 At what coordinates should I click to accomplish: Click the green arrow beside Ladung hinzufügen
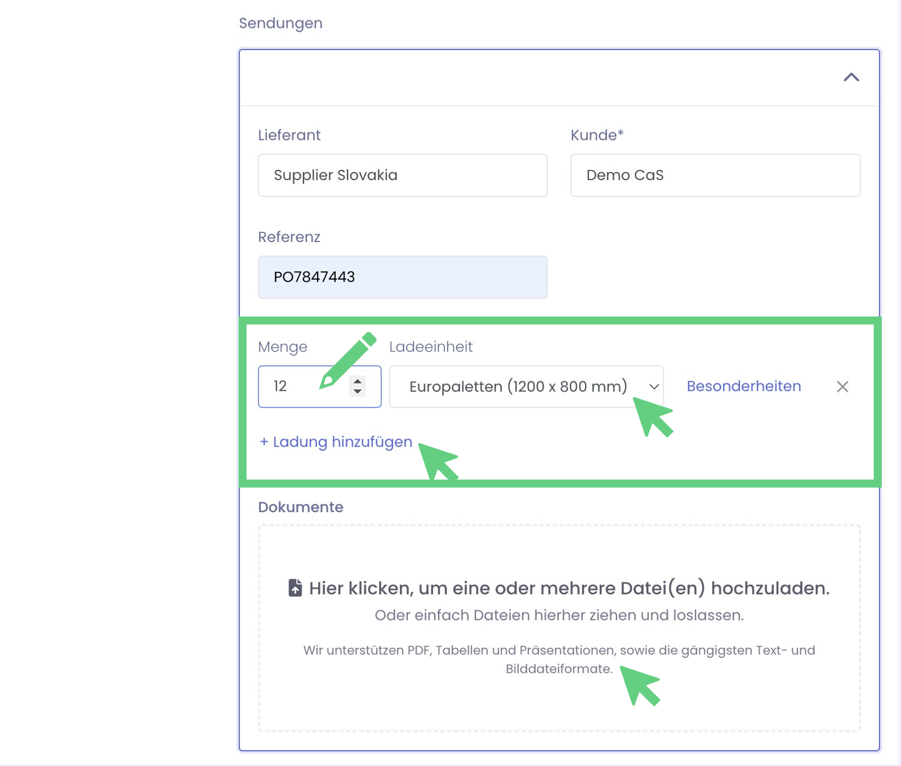click(438, 461)
